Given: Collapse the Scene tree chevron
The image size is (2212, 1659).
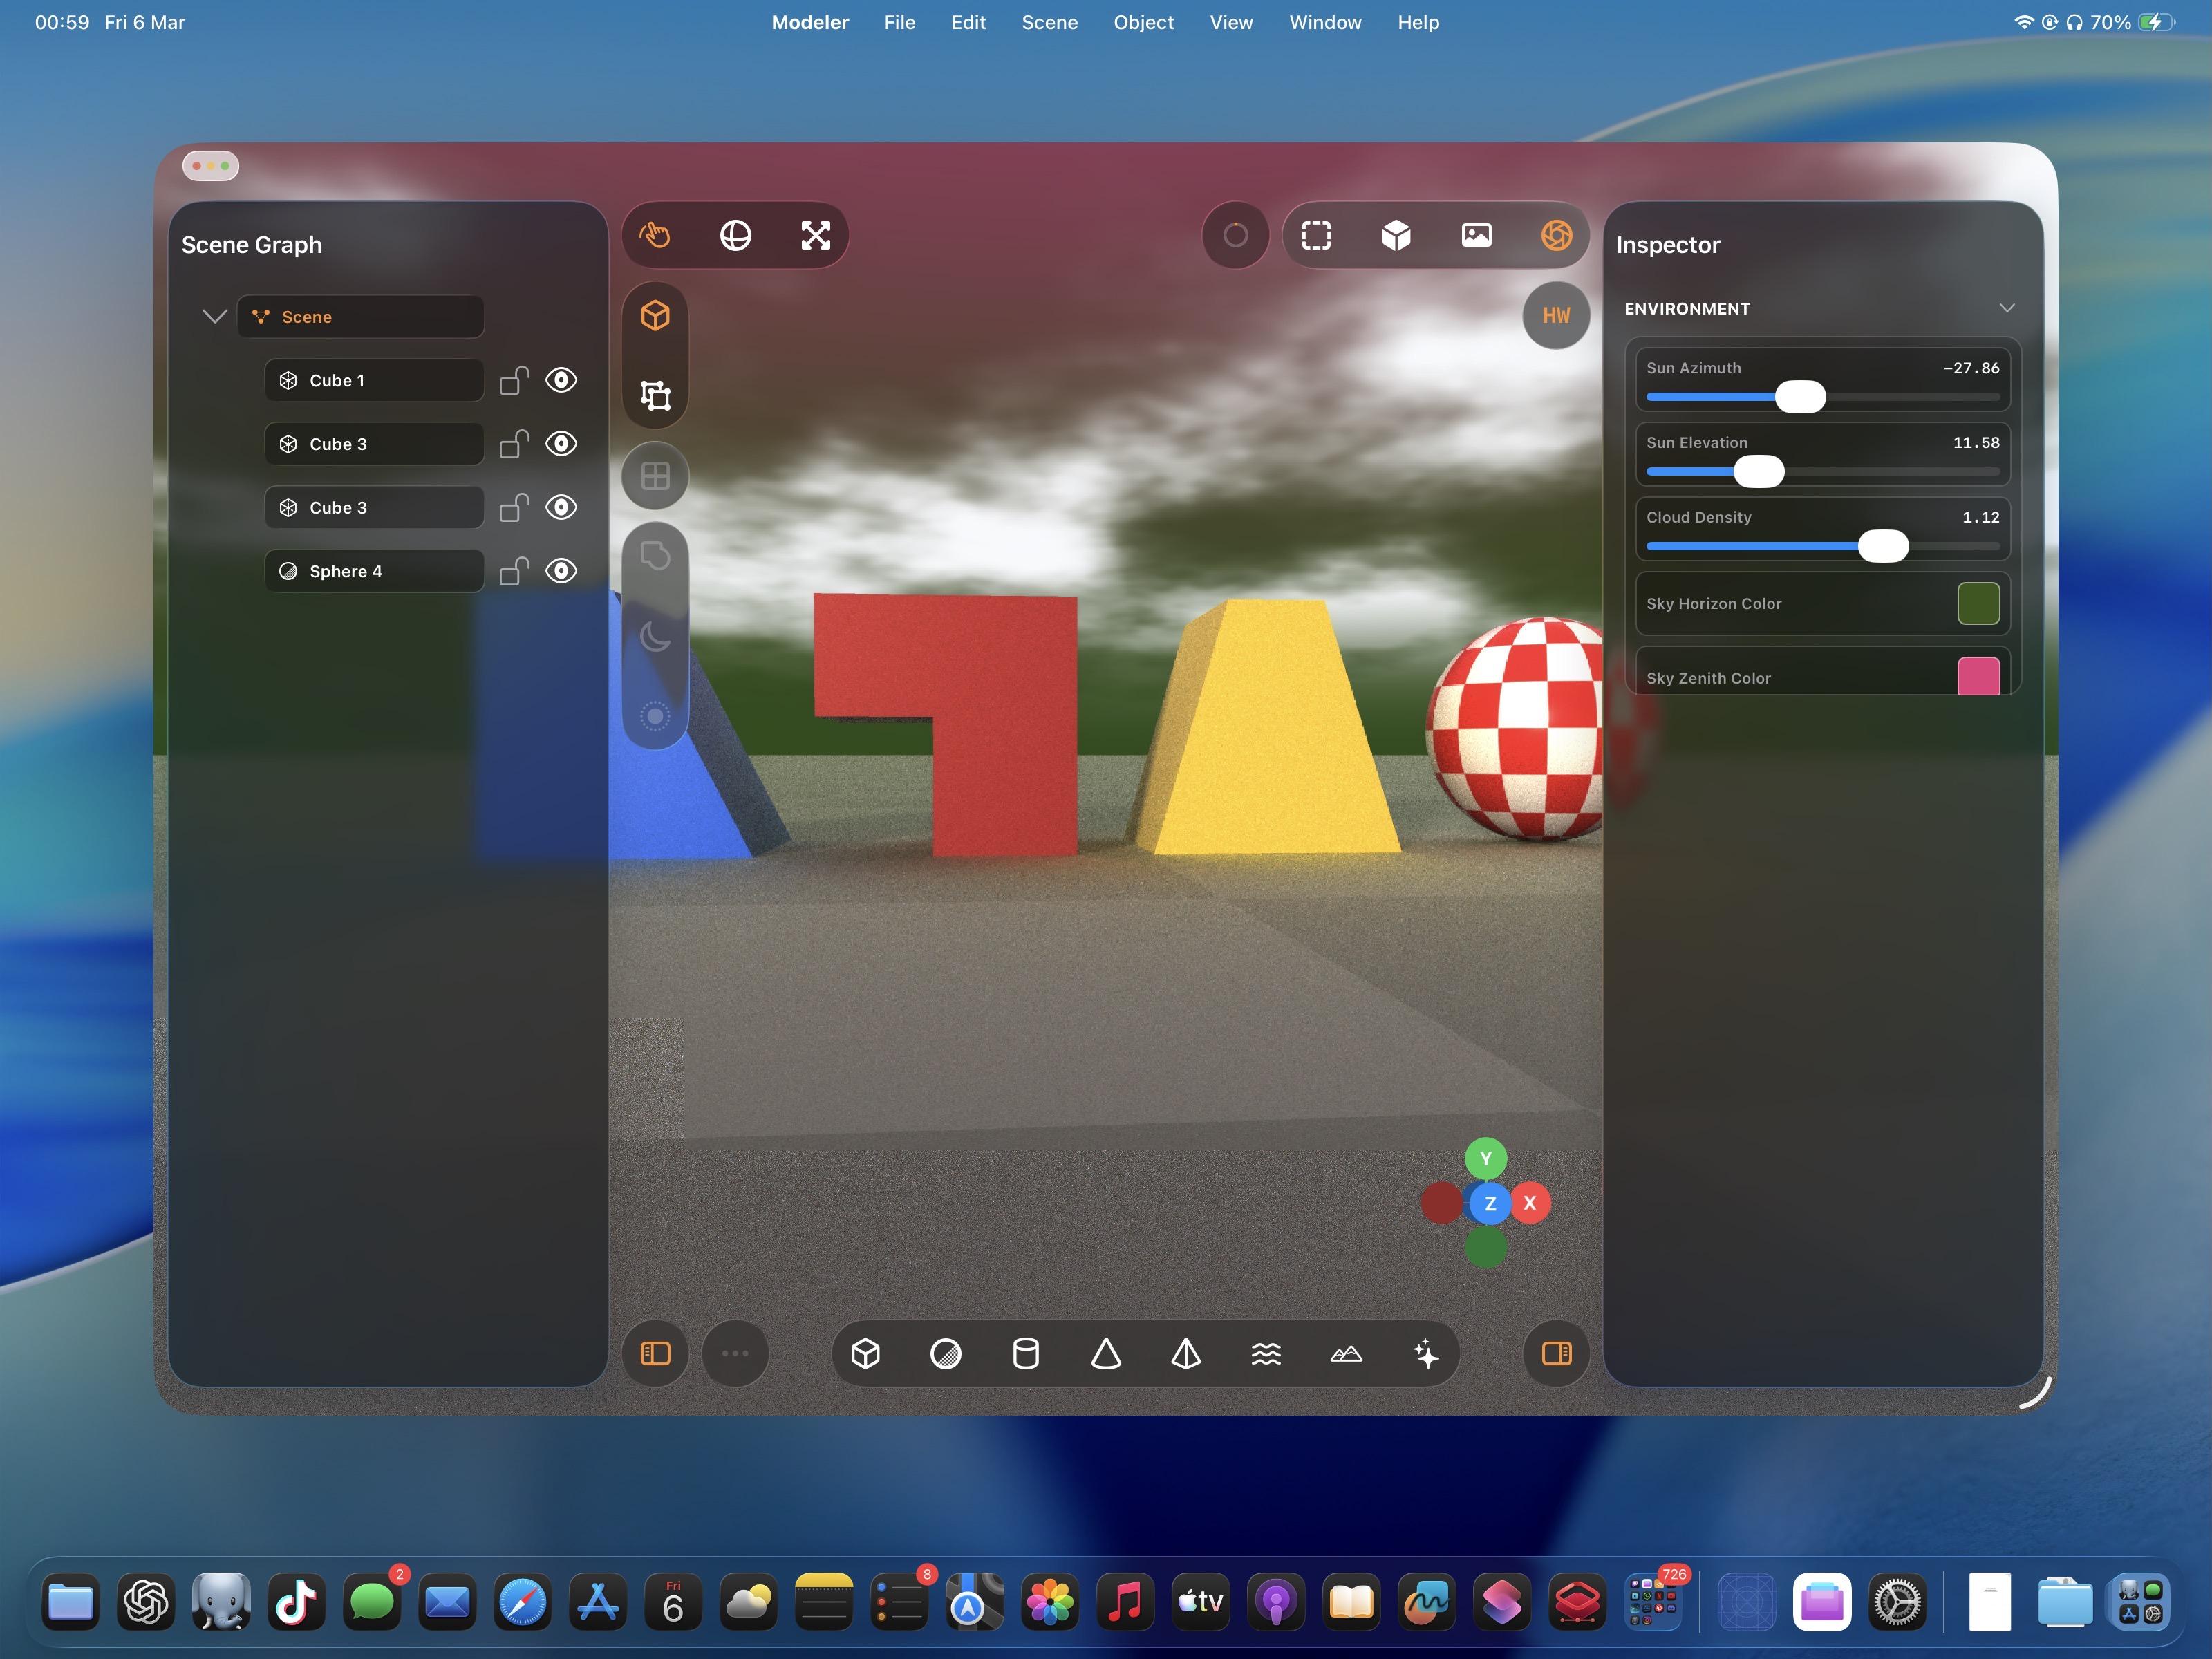Looking at the screenshot, I should (214, 317).
